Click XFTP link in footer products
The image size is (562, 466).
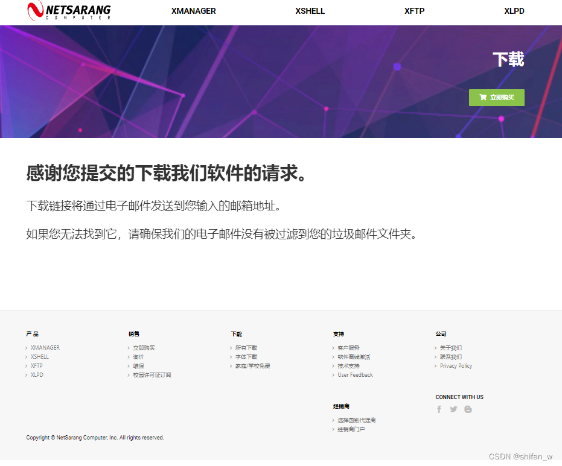tap(37, 366)
